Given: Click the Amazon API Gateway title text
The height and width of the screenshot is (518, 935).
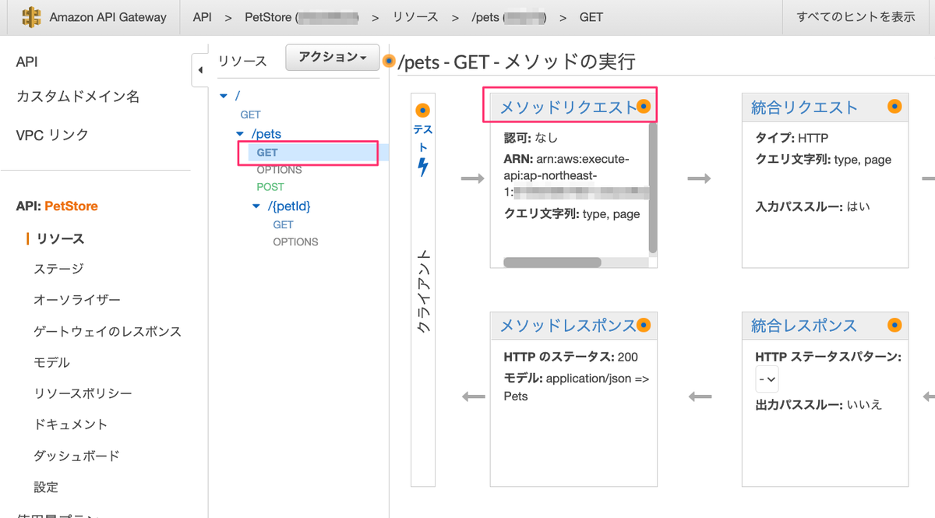Looking at the screenshot, I should [x=108, y=16].
